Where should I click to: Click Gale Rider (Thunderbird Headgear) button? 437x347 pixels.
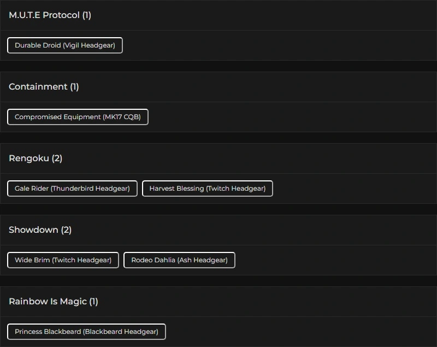[x=72, y=189]
